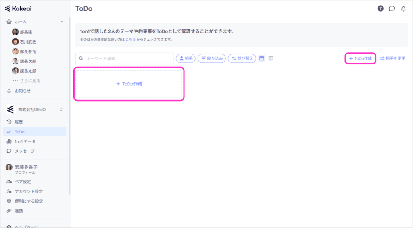Image resolution: width=413 pixels, height=228 pixels.
Task: Select 部長隆 avatar in sidebar
Action: pos(15,32)
